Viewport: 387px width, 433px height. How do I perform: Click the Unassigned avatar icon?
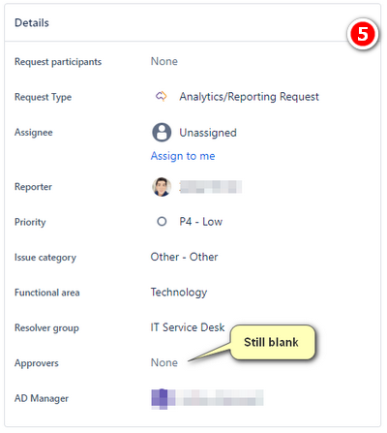[162, 132]
